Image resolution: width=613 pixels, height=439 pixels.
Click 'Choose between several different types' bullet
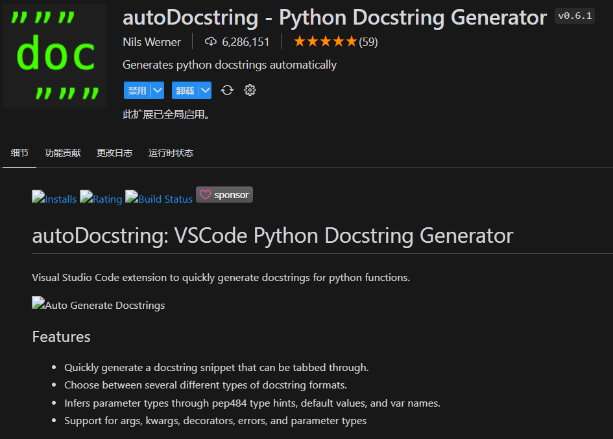[206, 385]
